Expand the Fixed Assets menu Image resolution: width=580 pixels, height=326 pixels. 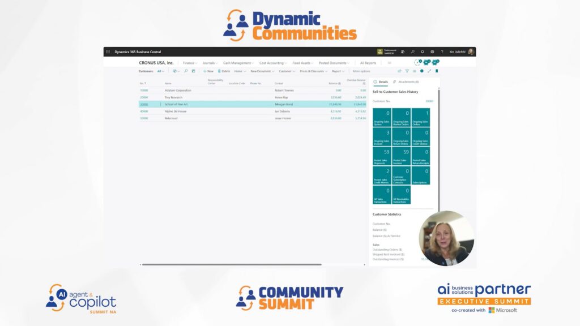pos(302,63)
